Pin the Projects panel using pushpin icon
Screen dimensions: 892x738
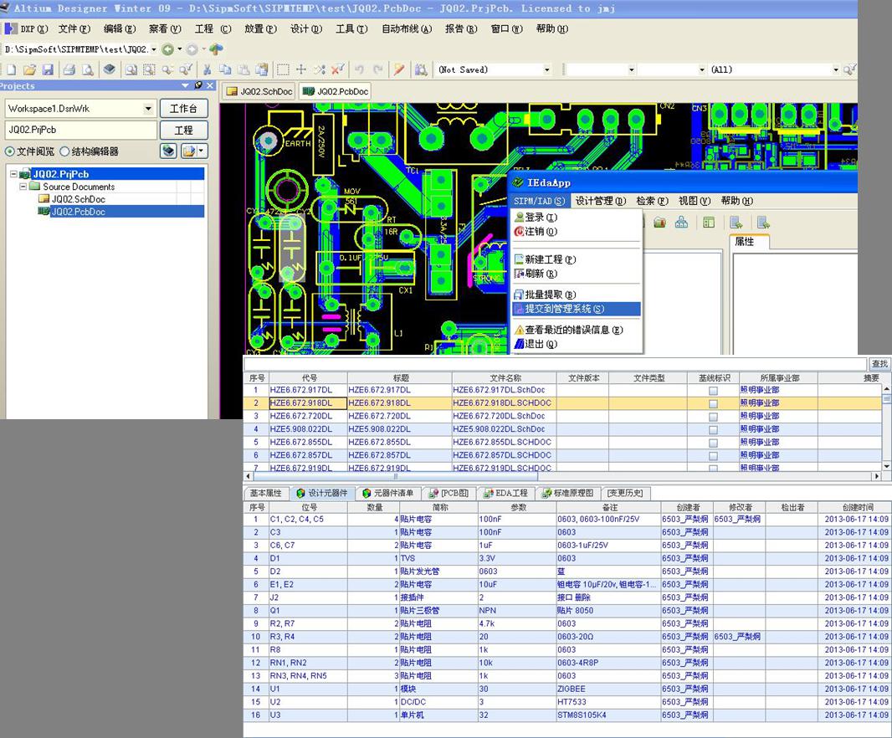click(x=198, y=85)
